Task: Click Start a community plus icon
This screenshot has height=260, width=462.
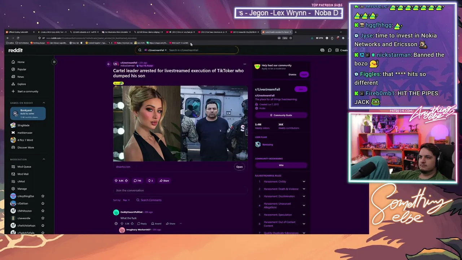Action: coord(13,91)
